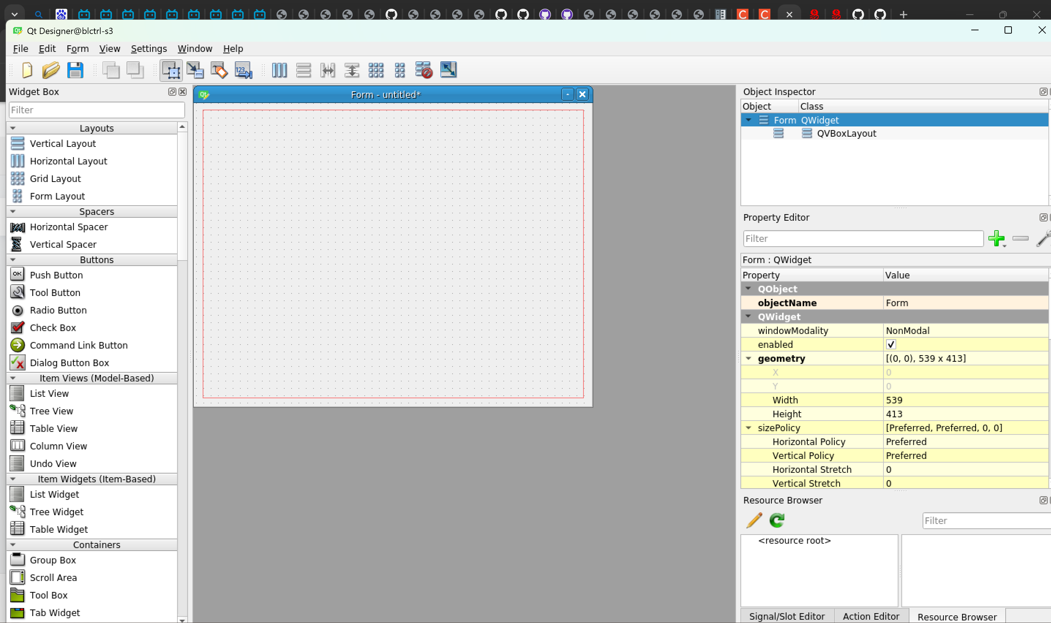Select the Edit Tab Order icon
1051x623 pixels.
243,70
